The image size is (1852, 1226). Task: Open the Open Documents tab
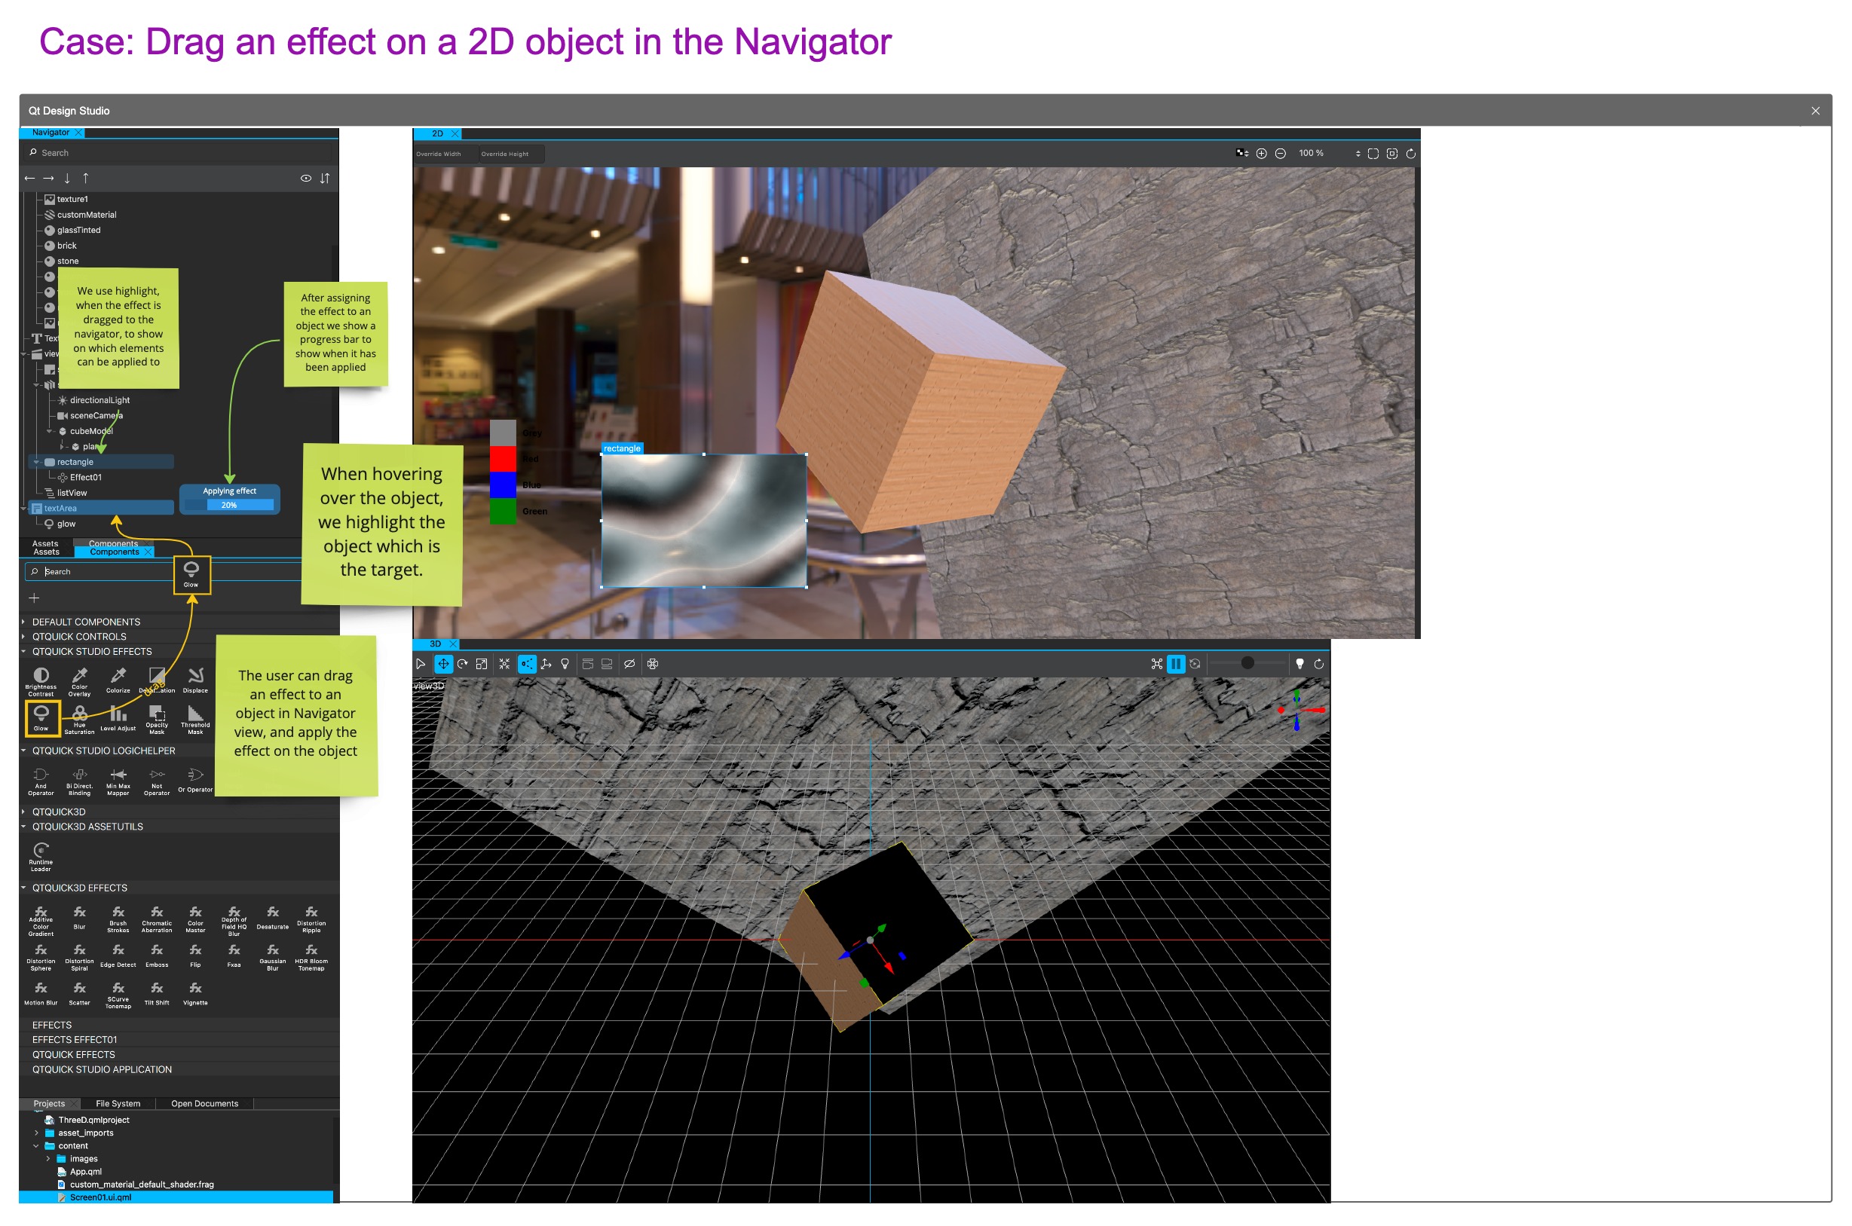point(205,1104)
